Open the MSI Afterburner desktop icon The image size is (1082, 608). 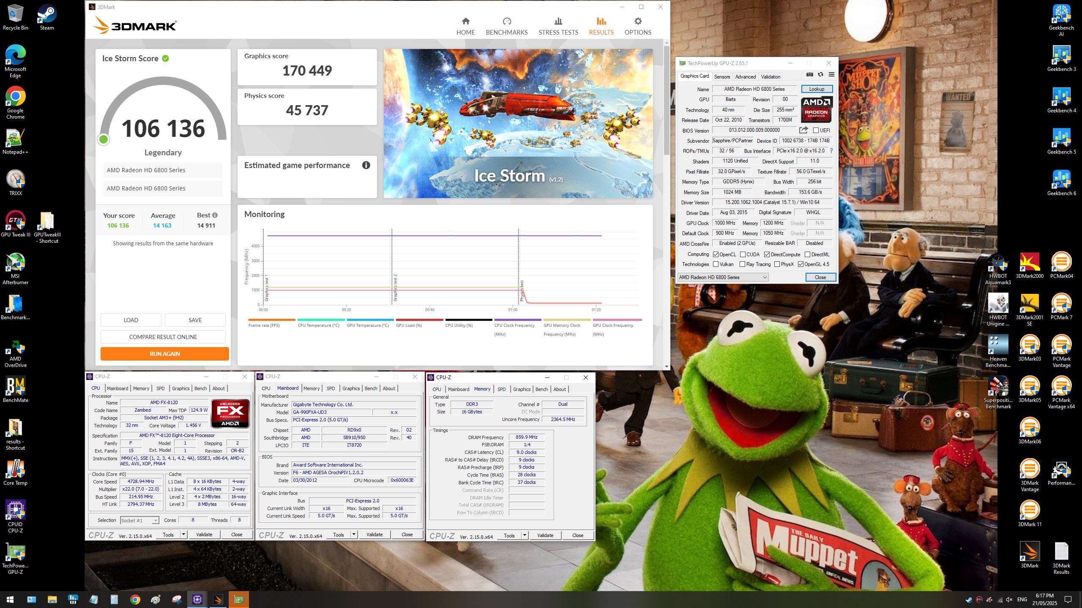15,269
